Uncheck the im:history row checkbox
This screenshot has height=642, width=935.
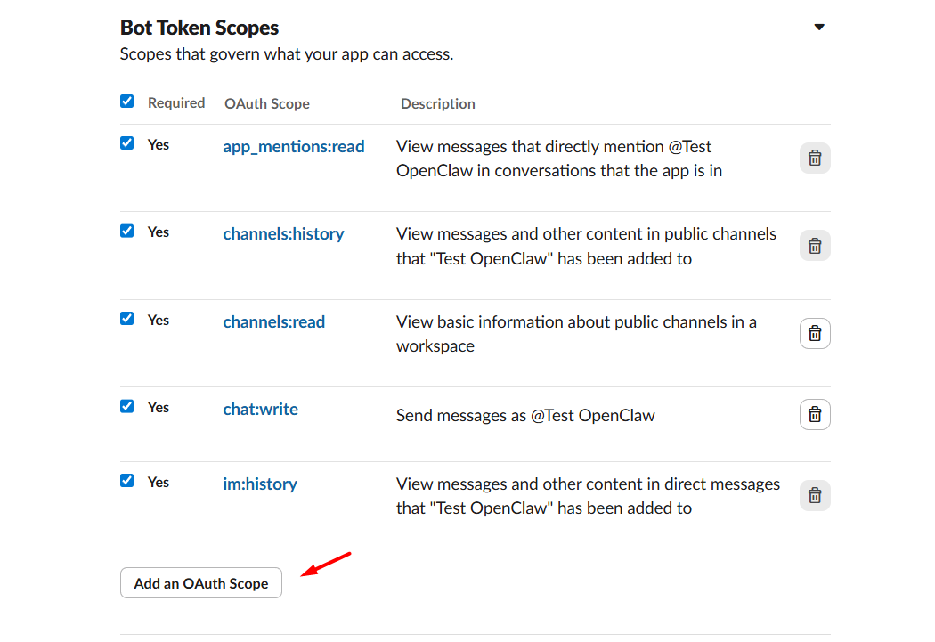(127, 481)
